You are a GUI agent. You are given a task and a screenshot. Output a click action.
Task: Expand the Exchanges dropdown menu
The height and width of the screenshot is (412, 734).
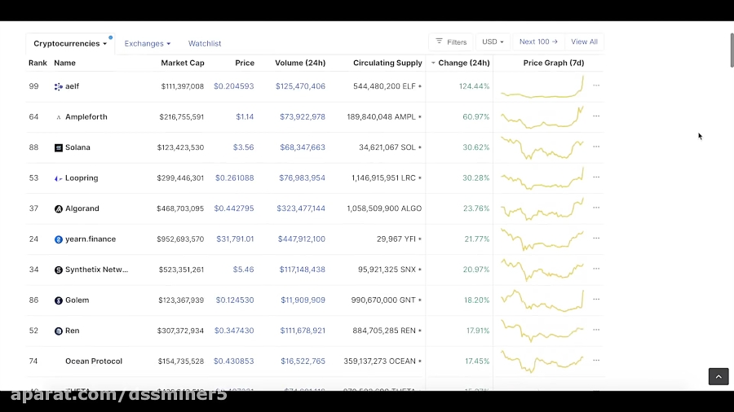(x=147, y=43)
